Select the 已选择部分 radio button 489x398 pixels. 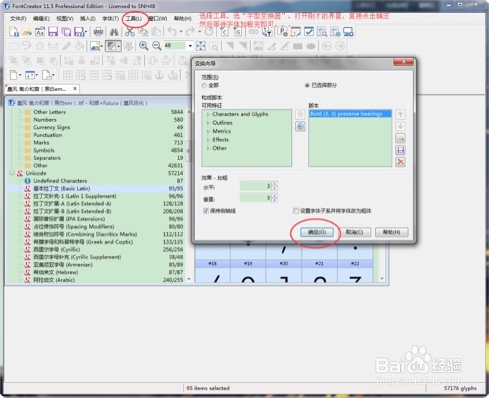[x=307, y=85]
